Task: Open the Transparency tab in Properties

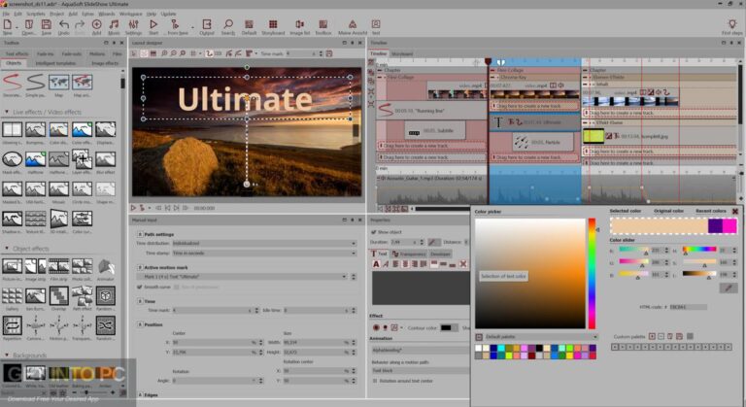Action: coord(410,254)
